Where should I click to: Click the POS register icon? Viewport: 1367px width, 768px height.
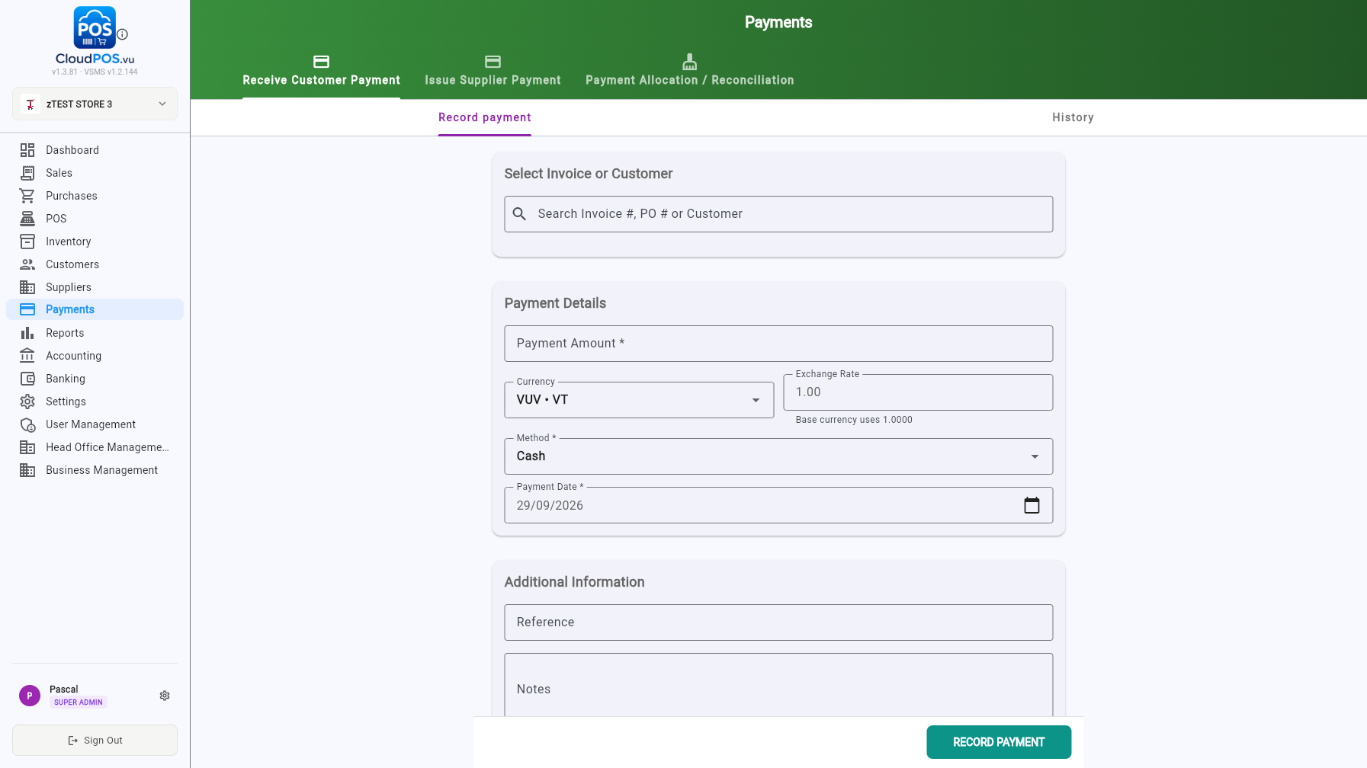[x=27, y=219]
